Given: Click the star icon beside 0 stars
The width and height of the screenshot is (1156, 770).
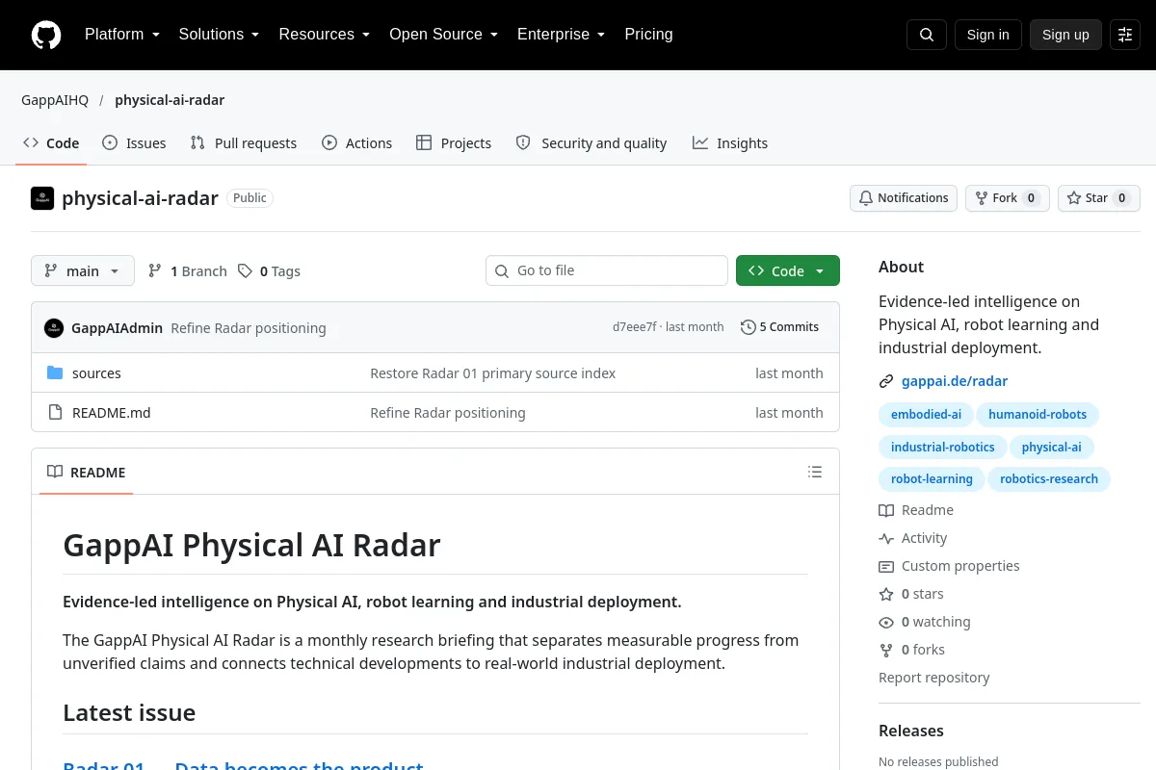Looking at the screenshot, I should 886,594.
